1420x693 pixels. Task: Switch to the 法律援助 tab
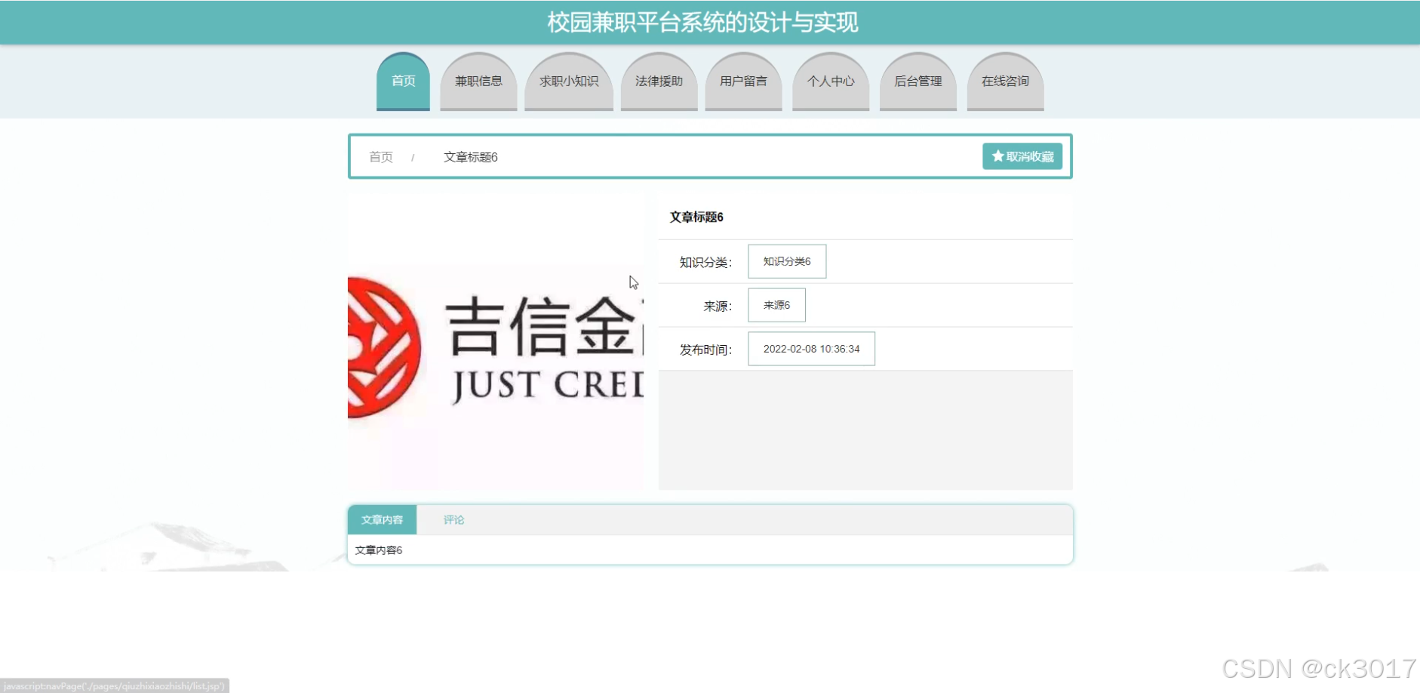659,82
